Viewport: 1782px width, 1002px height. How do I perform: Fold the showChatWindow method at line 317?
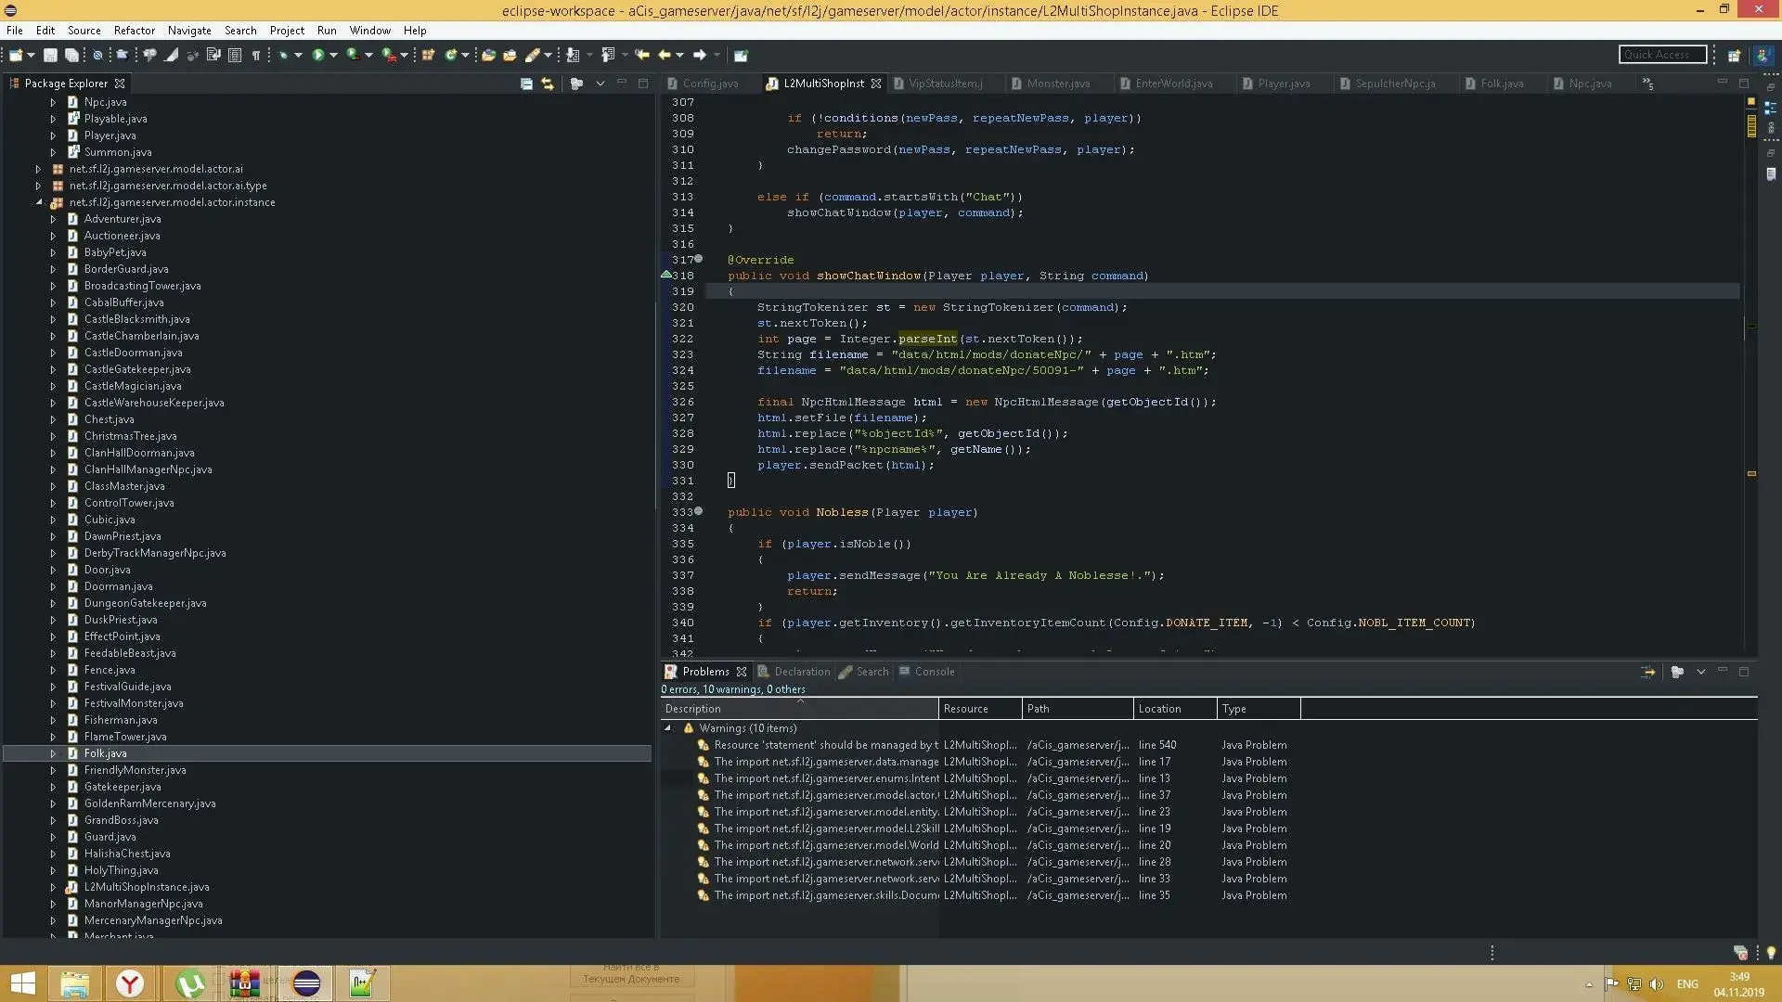pyautogui.click(x=699, y=259)
